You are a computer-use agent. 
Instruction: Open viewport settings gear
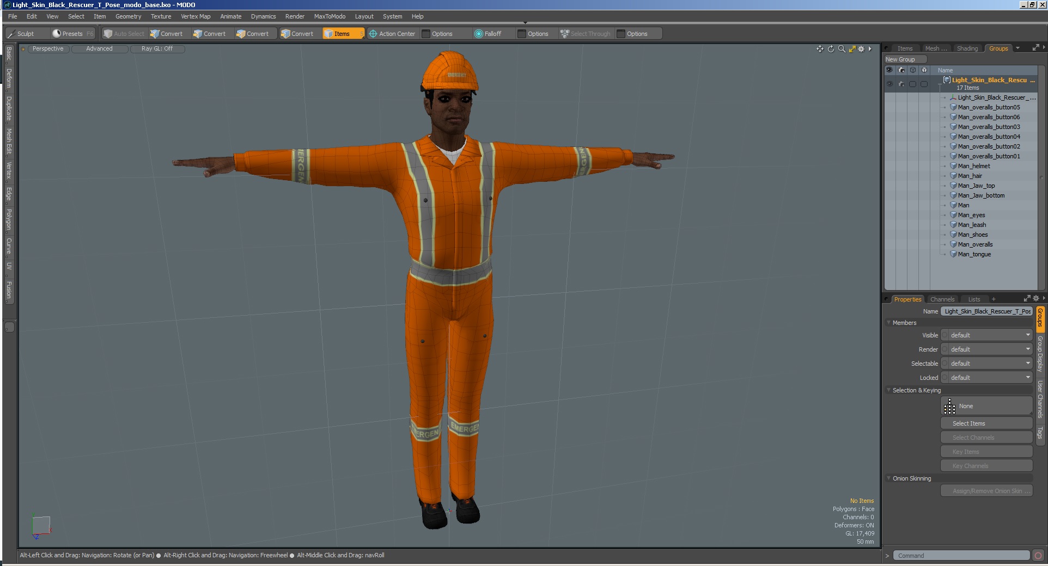861,49
